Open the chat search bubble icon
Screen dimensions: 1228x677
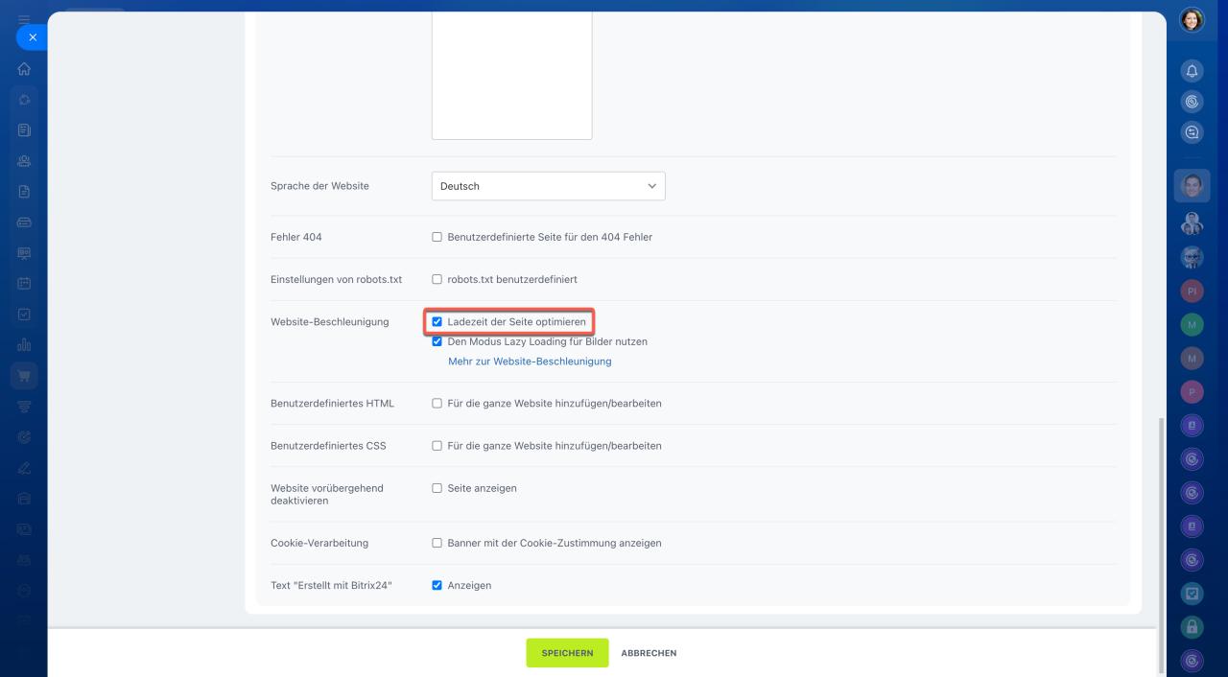(x=1192, y=132)
